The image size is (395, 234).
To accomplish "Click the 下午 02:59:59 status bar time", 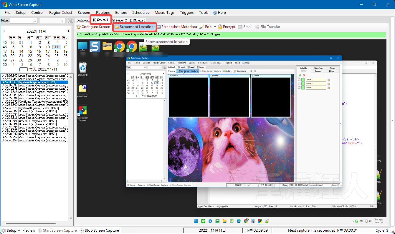I will pyautogui.click(x=257, y=230).
